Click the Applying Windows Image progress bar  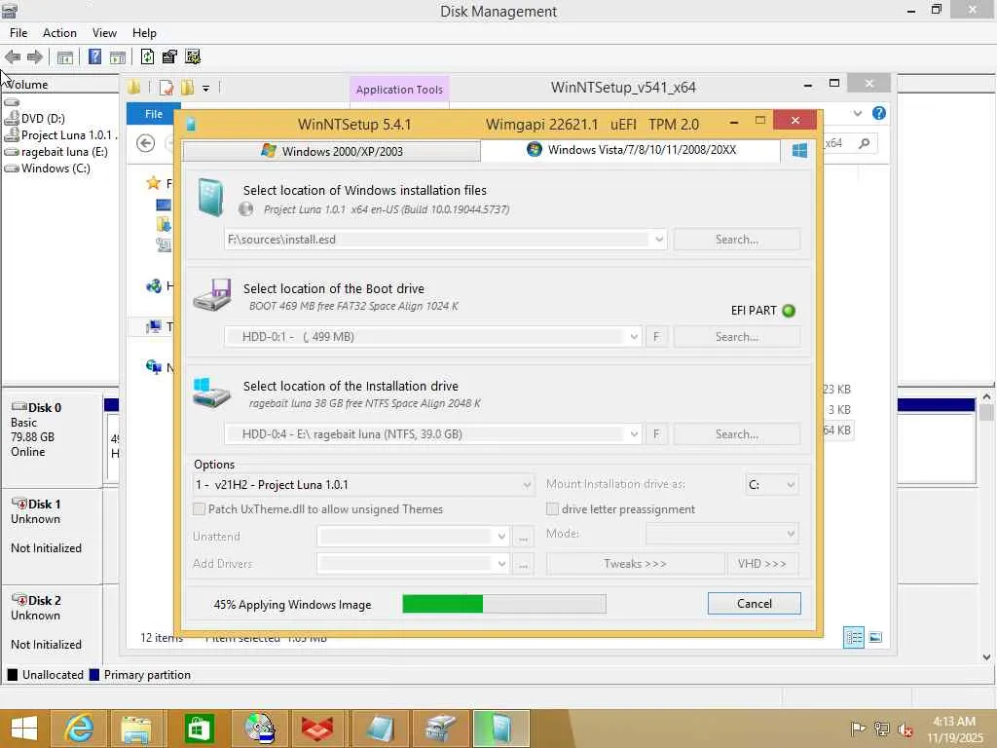[504, 604]
